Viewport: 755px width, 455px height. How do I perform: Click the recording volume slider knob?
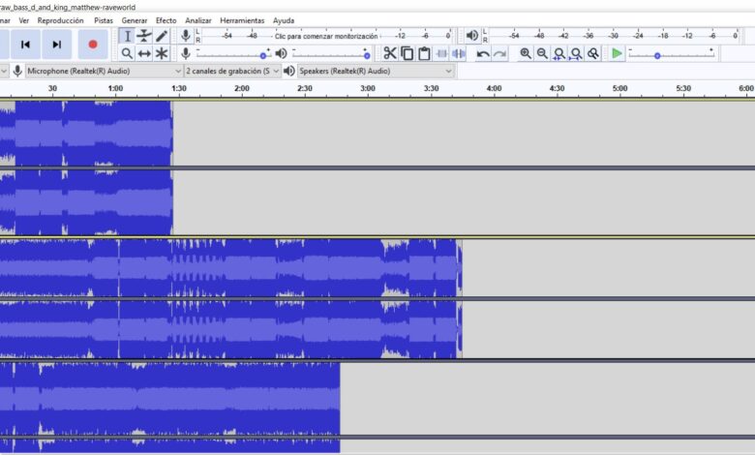pyautogui.click(x=263, y=56)
